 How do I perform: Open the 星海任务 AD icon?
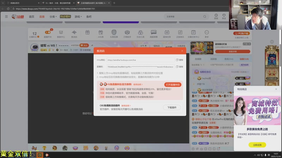coord(167,34)
